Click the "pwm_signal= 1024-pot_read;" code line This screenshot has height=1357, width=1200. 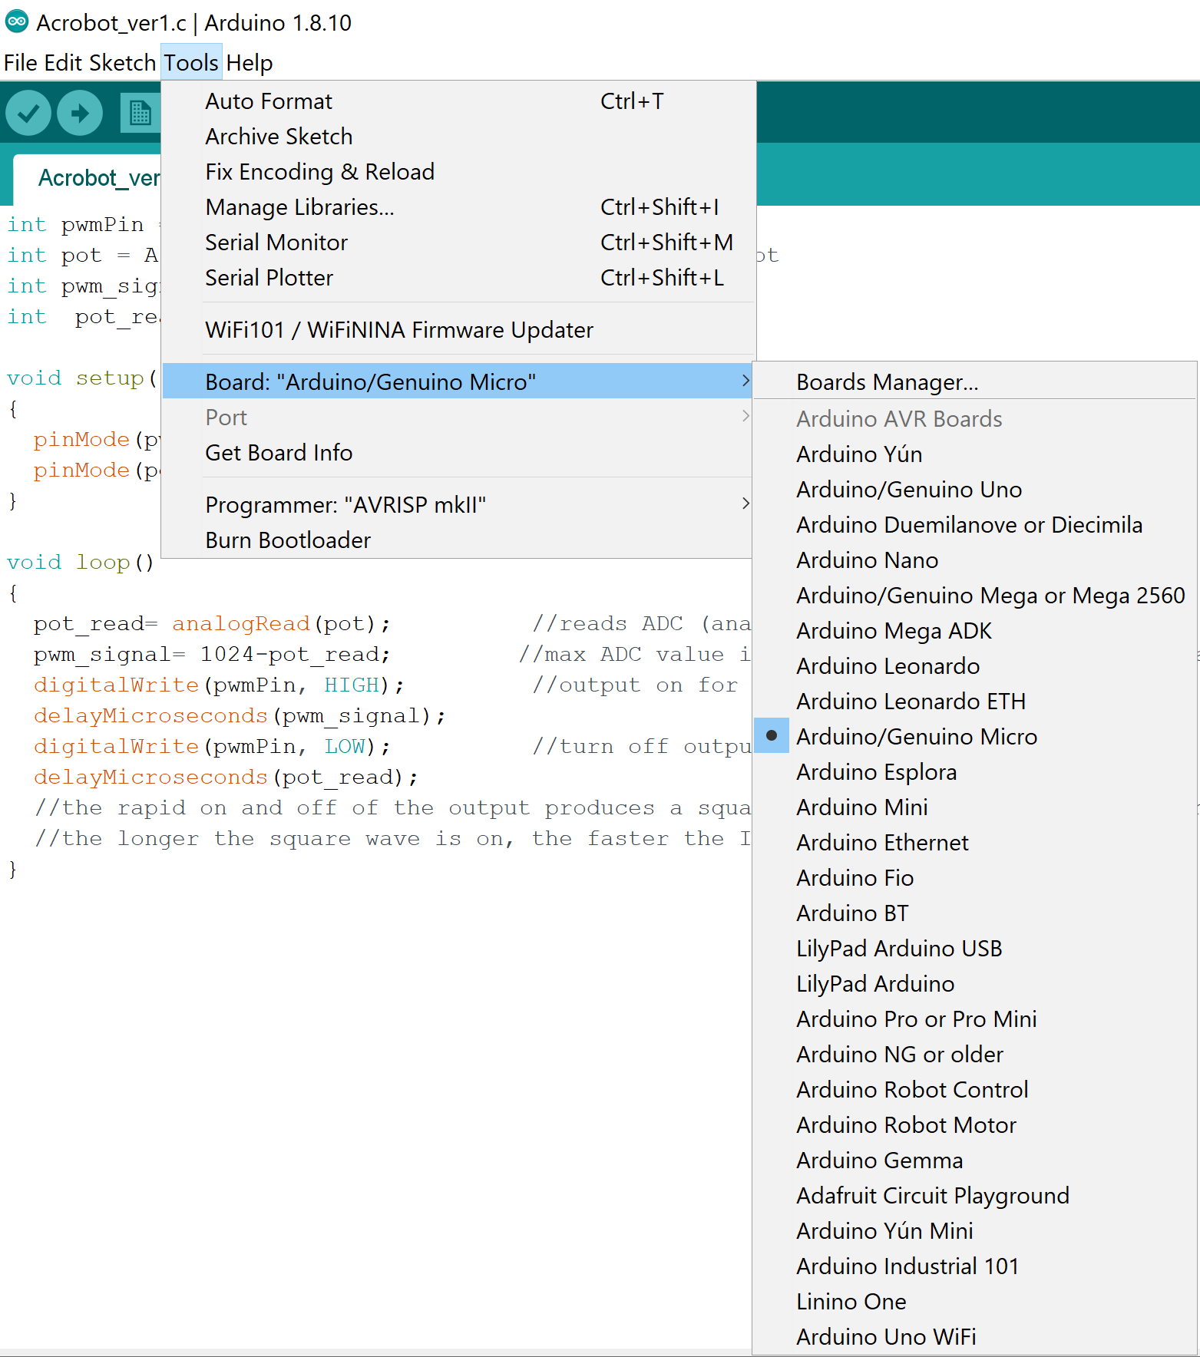click(212, 654)
